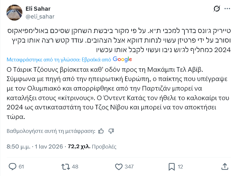Click the Eli Sahar display name
Viewport: 237px width, 176px height.
(x=38, y=9)
